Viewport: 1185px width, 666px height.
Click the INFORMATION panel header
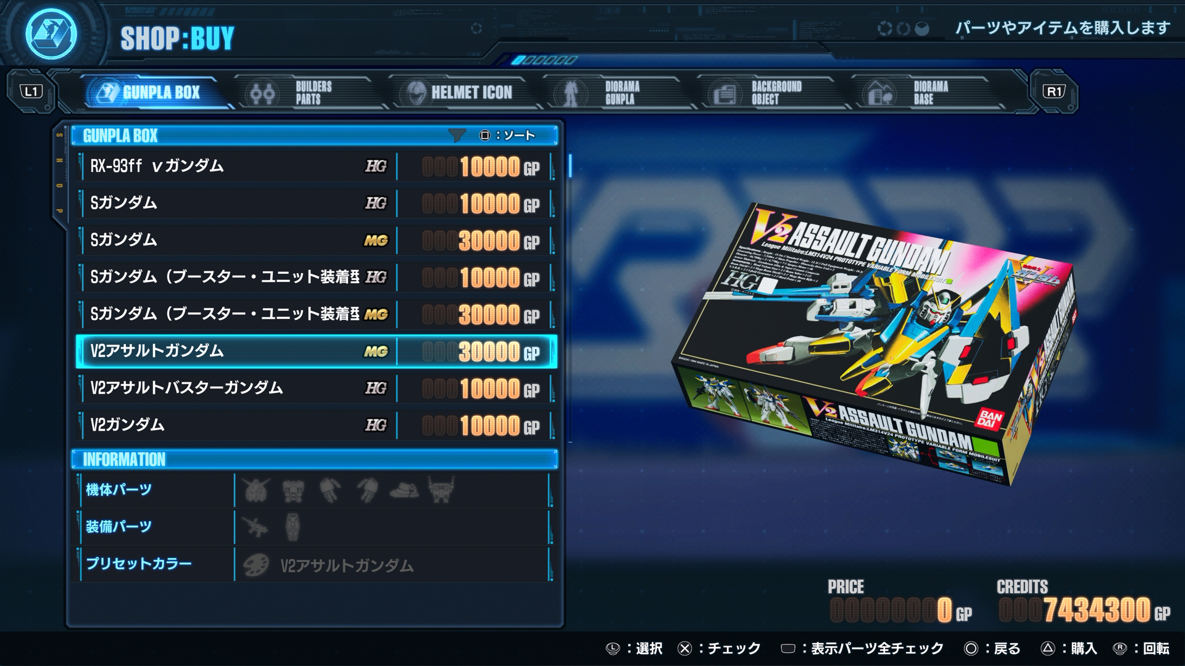click(314, 459)
